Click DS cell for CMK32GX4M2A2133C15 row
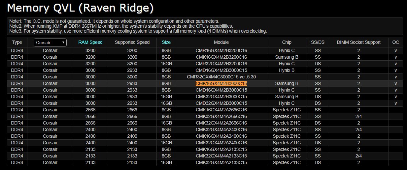Screen dimensions: 407x170 pyautogui.click(x=318, y=163)
